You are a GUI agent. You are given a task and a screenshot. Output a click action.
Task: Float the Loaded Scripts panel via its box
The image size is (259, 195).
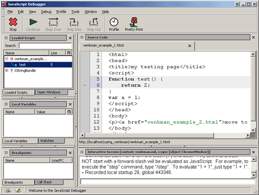[6, 38]
